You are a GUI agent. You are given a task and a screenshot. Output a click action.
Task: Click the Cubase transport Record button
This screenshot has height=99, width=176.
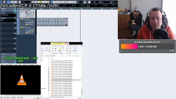[48, 2]
